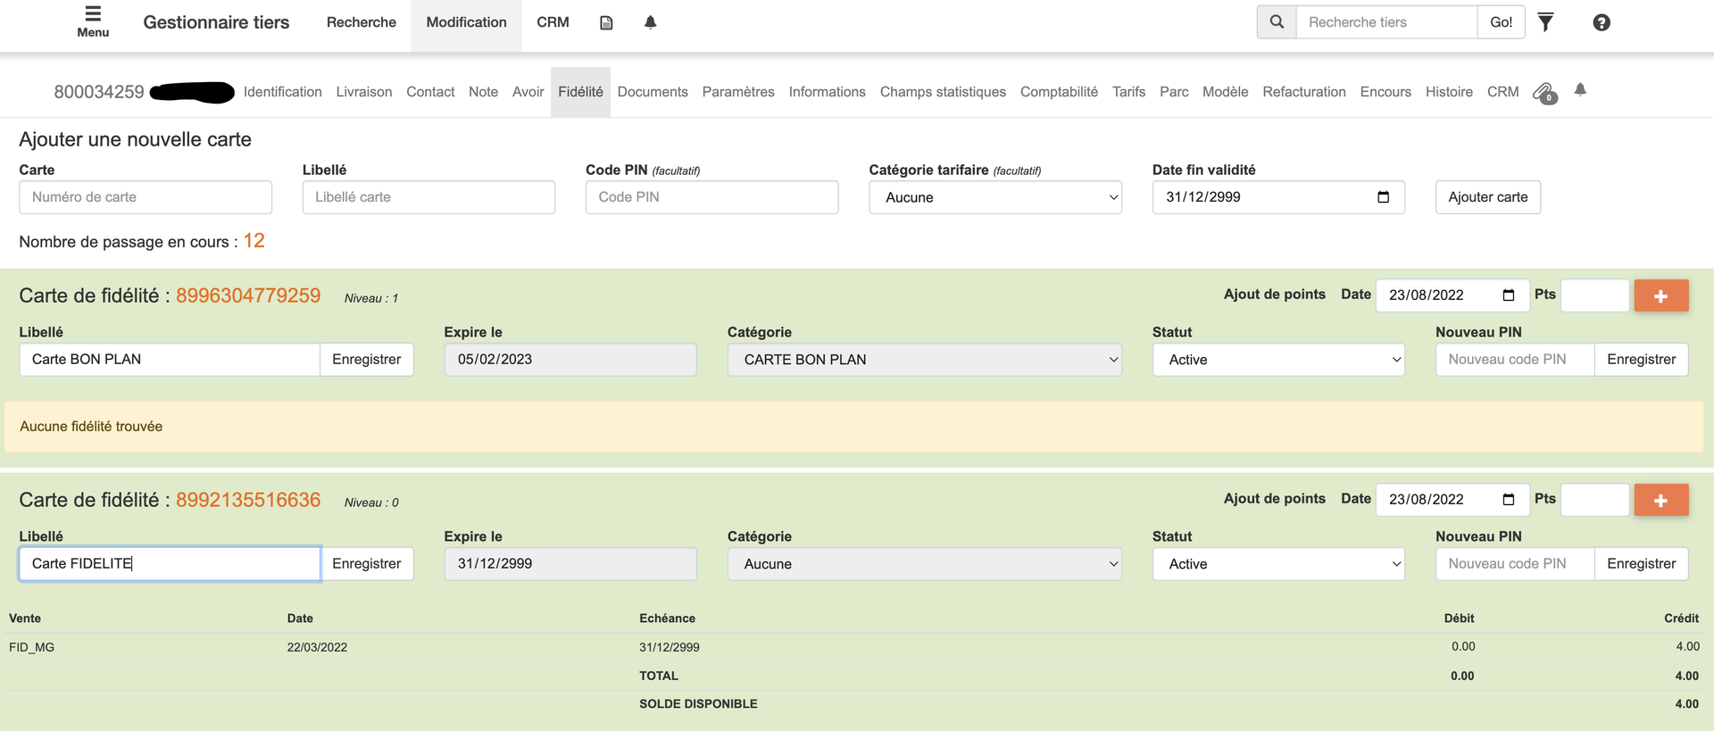Switch to the Documents tab
This screenshot has height=731, width=1714.
(653, 92)
